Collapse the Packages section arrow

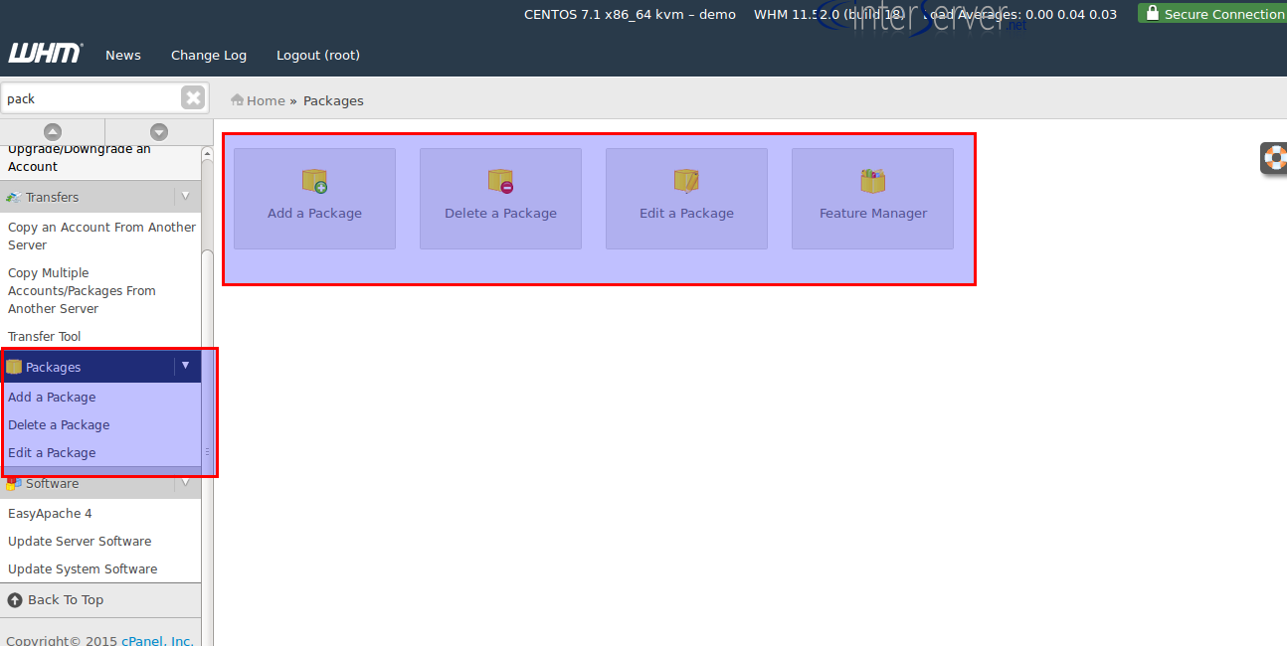pyautogui.click(x=185, y=366)
